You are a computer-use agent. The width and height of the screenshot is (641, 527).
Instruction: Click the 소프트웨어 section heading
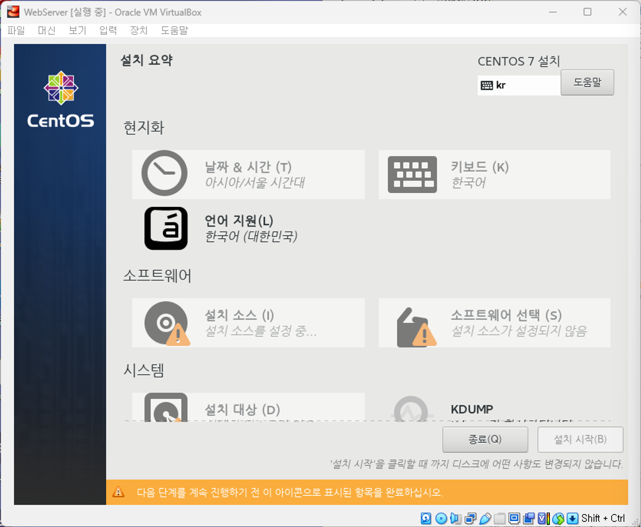tap(157, 276)
